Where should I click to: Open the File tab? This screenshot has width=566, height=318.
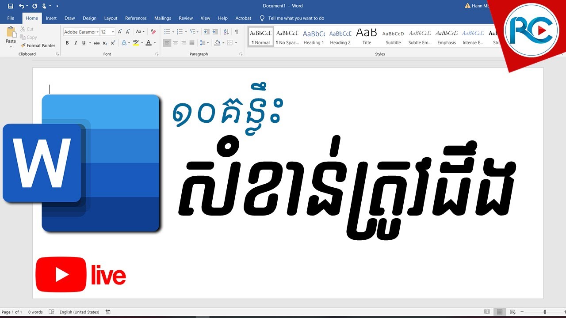(x=11, y=18)
